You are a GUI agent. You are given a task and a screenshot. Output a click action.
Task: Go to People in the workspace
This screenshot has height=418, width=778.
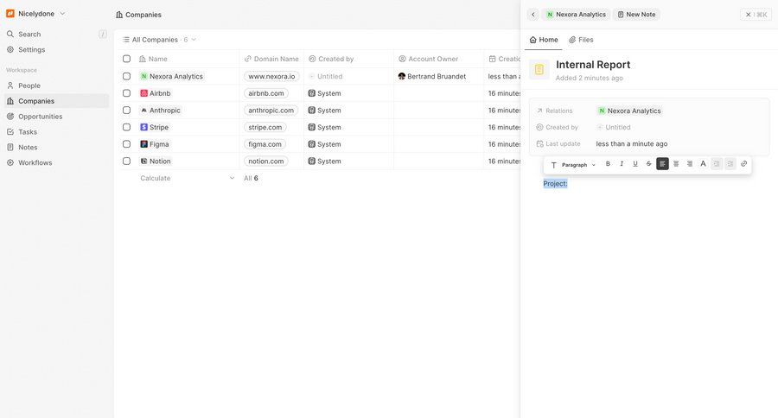coord(55,85)
